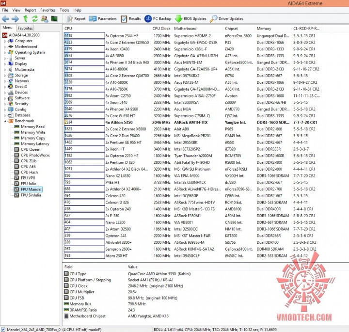Click the Results toolbar button
The image size is (349, 332).
[x=131, y=19]
